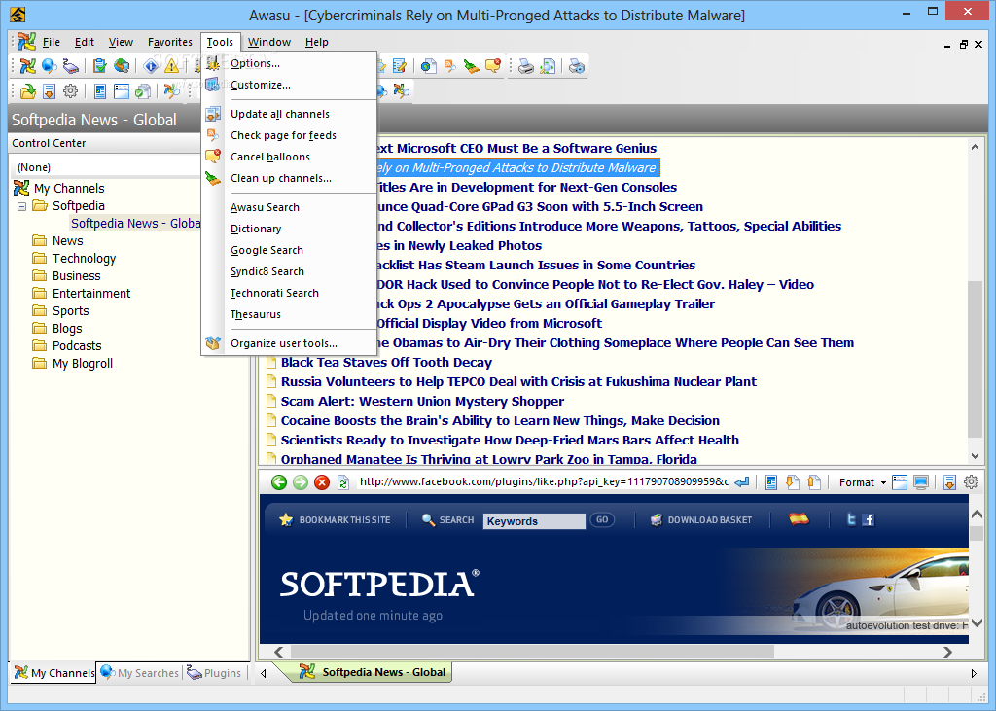Click the article list scroll-down arrow
This screenshot has width=996, height=711.
tap(975, 456)
